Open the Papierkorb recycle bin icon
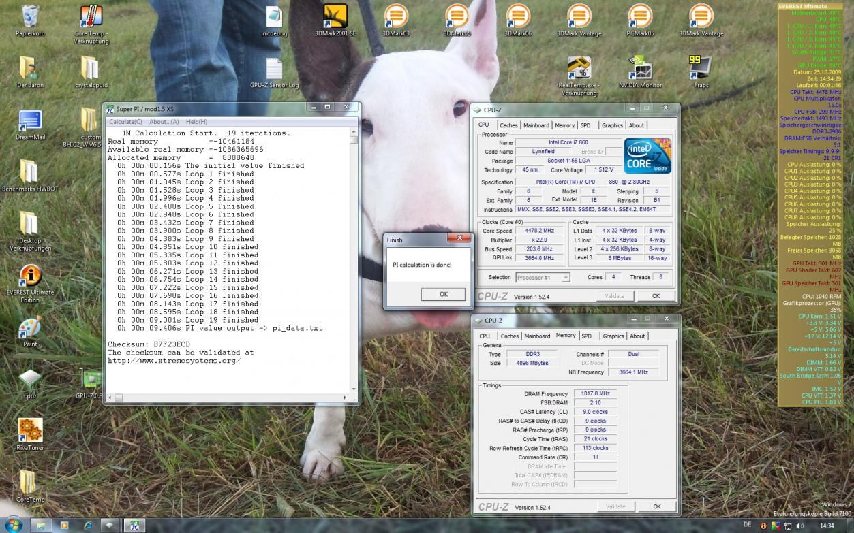Viewport: 854px width, 533px height. click(x=29, y=16)
